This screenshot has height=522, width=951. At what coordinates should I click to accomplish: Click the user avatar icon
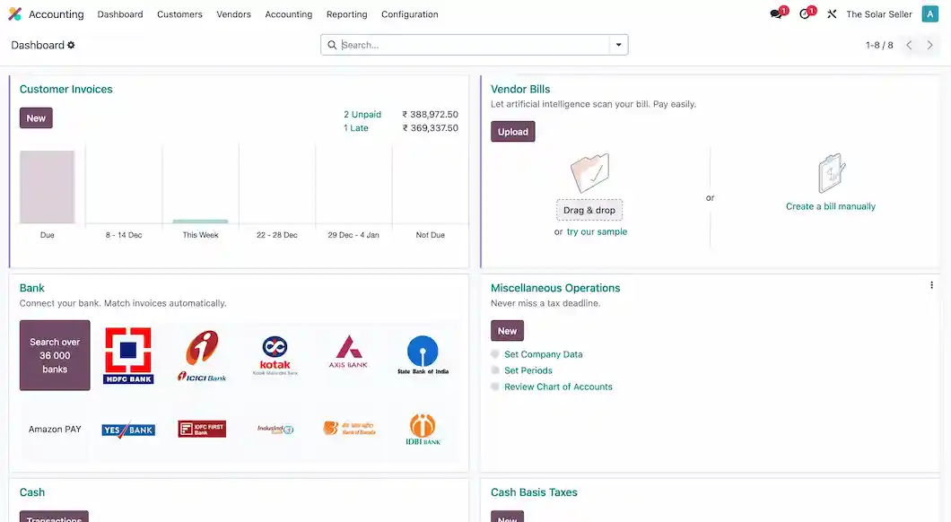(929, 14)
